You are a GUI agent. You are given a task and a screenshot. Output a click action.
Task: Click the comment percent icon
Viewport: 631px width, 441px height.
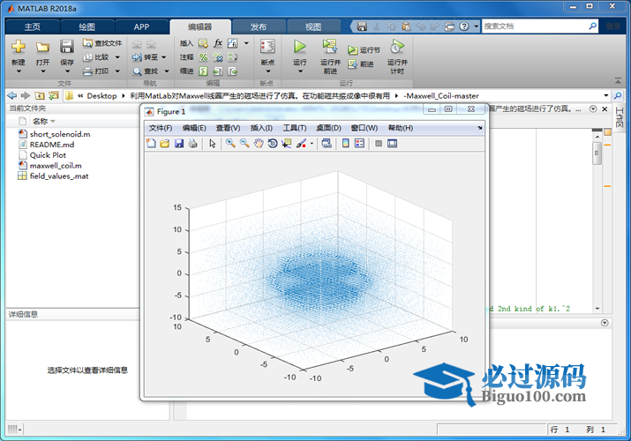click(x=204, y=57)
